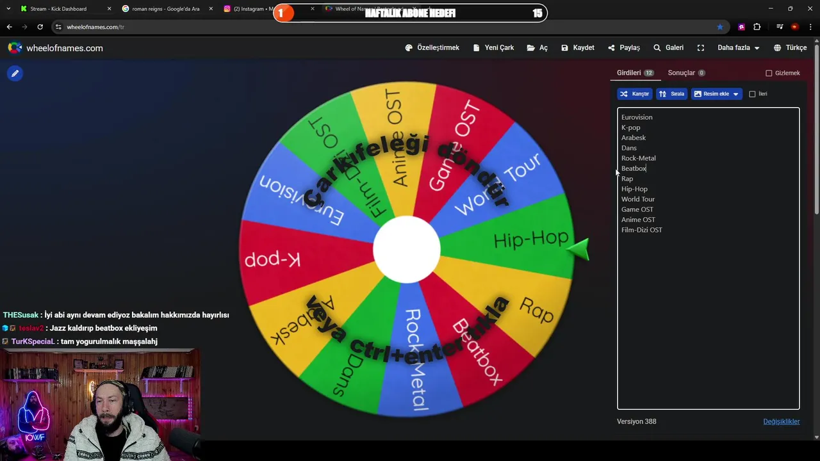The width and height of the screenshot is (820, 461).
Task: Open the Chrome three-dot menu
Action: (811, 27)
